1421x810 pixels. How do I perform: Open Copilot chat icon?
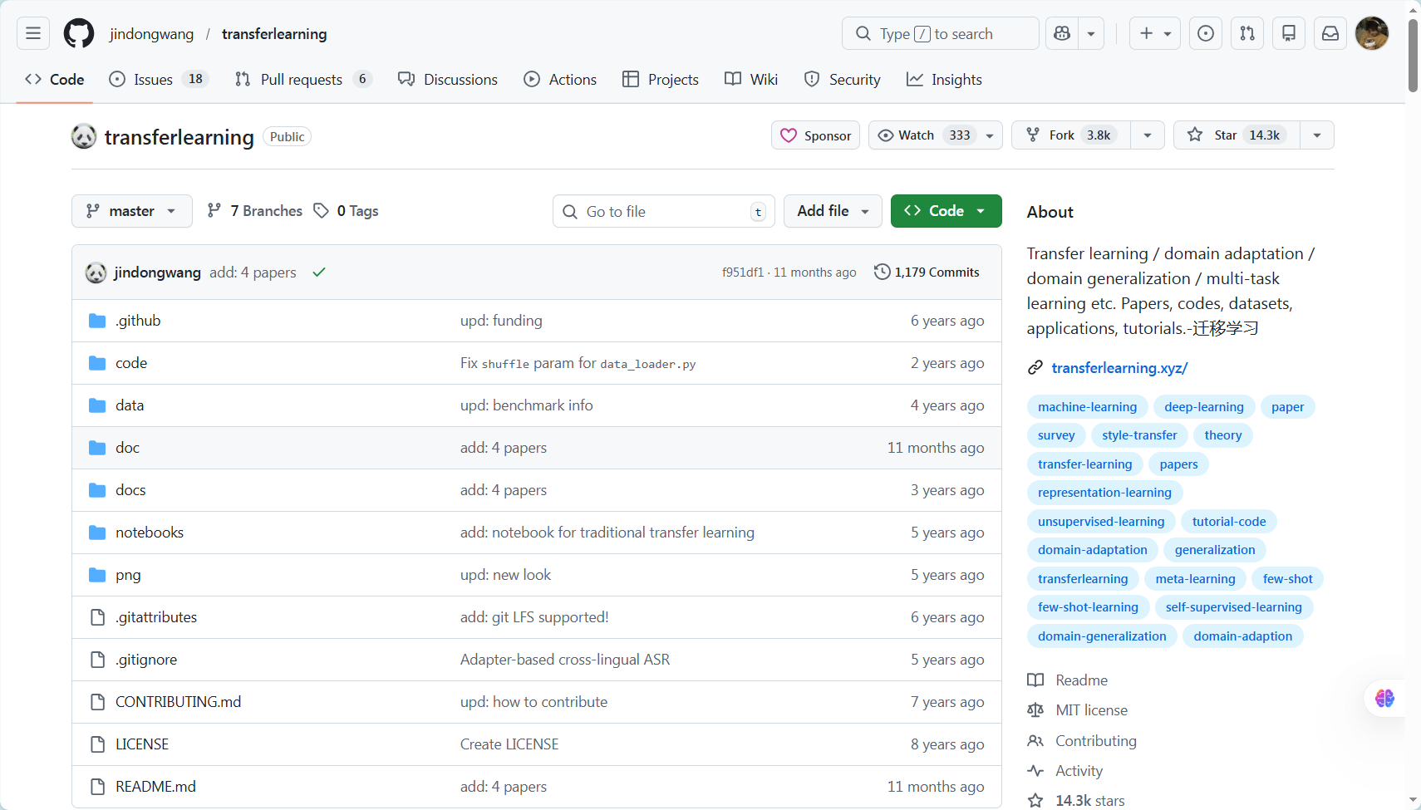coord(1062,33)
